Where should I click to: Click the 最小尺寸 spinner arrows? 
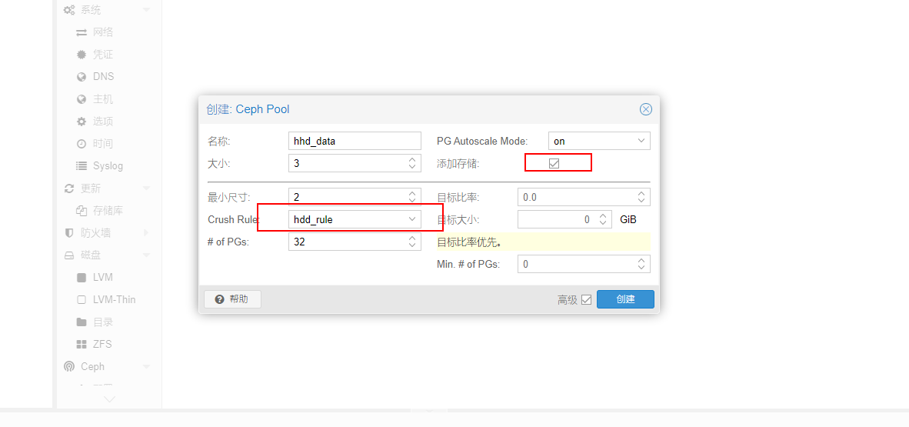point(411,197)
